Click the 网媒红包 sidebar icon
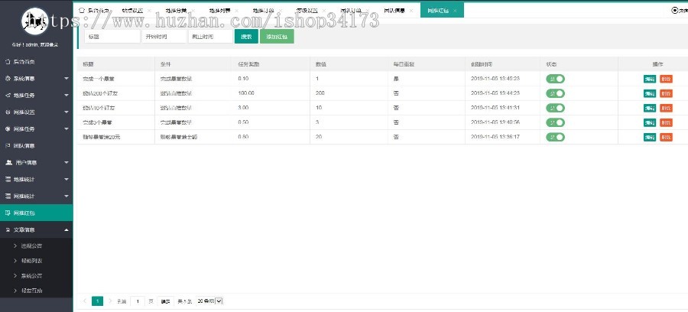Viewport: 688px width, 312px height. (x=8, y=213)
